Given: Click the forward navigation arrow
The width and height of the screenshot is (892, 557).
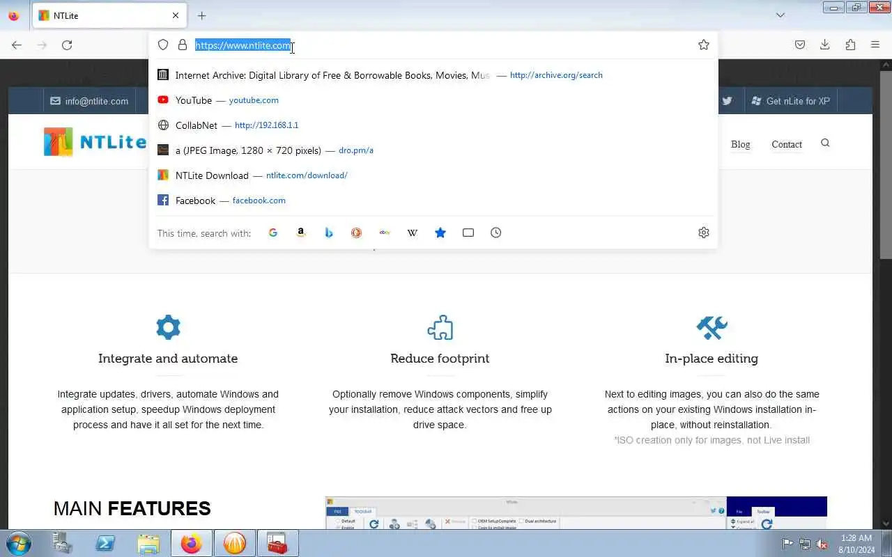Looking at the screenshot, I should coord(42,45).
